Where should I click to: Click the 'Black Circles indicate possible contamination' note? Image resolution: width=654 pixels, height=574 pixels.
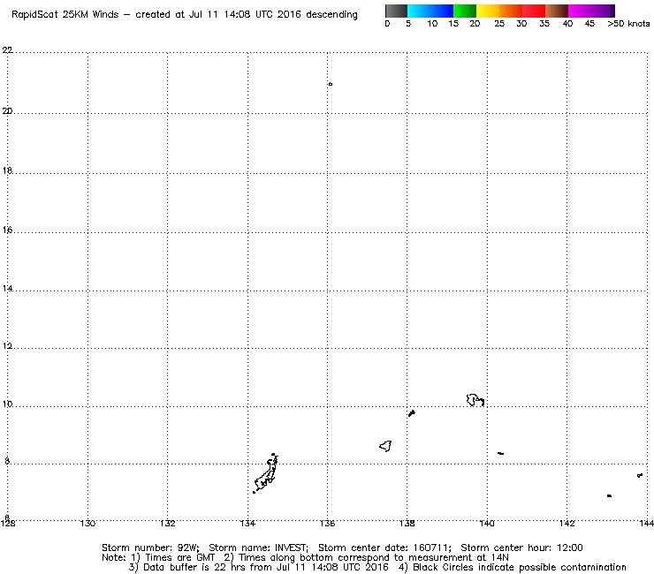520,567
